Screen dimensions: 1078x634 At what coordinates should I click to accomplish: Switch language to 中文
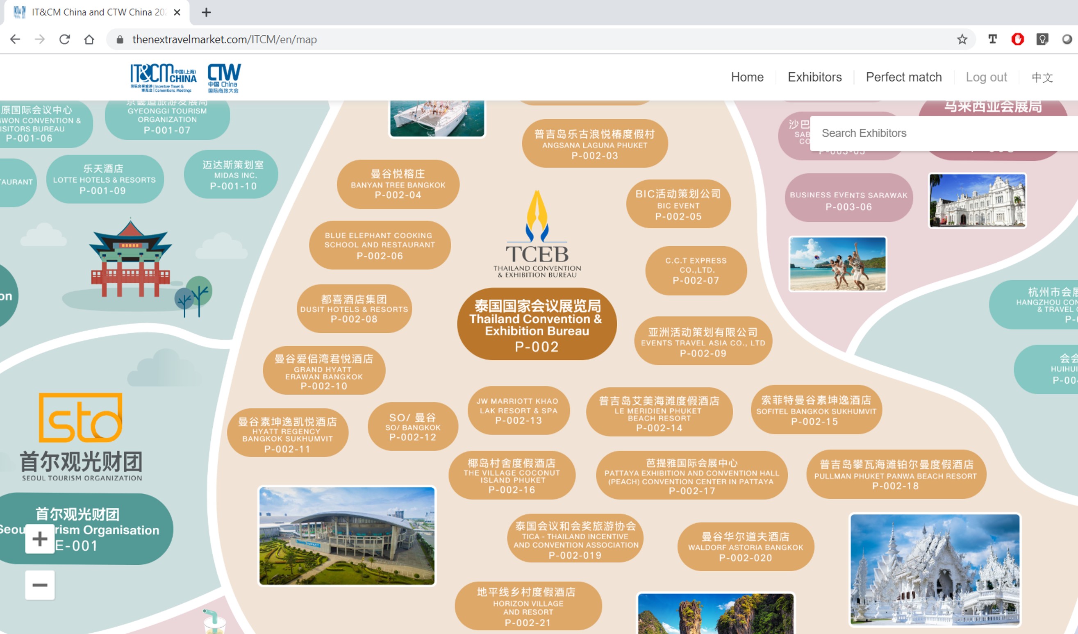pyautogui.click(x=1042, y=77)
